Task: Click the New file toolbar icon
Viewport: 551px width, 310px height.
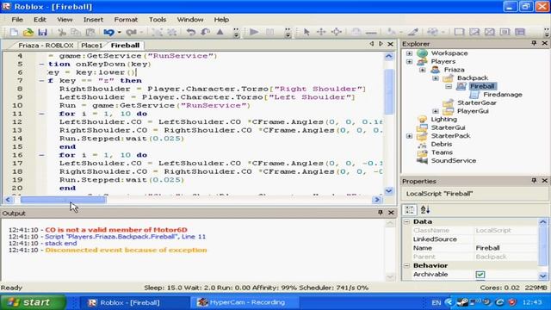Action: click(x=14, y=33)
